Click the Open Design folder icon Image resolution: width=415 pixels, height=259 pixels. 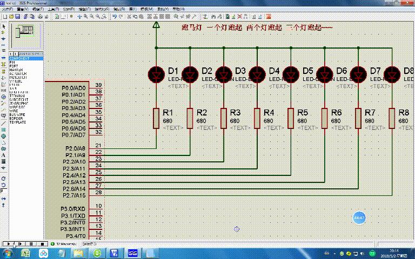point(11,16)
